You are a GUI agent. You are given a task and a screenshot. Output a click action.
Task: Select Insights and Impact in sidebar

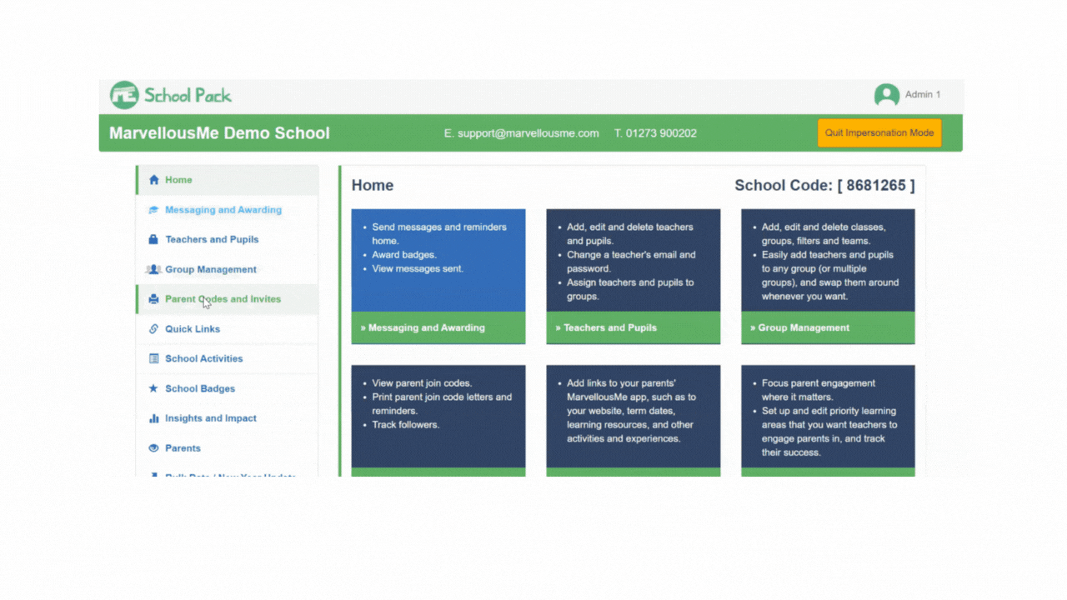[x=211, y=418]
